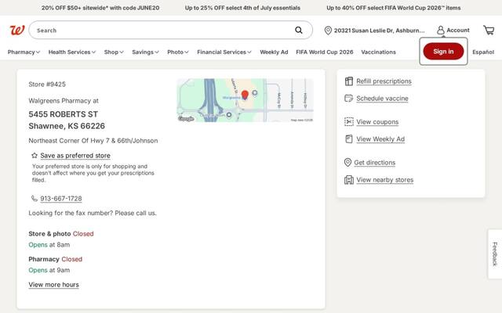
Task: Click the Account label
Action: pos(458,30)
